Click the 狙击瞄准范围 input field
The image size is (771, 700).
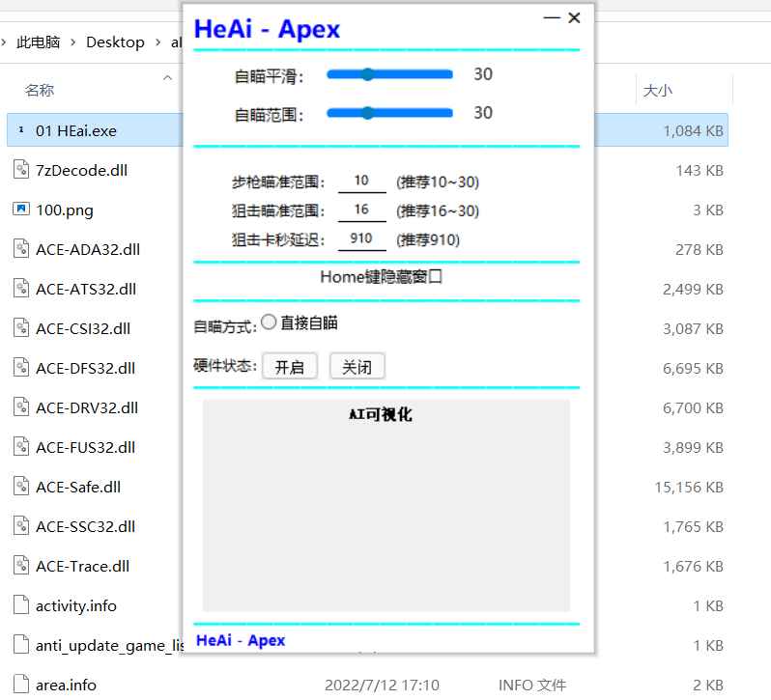click(x=362, y=210)
